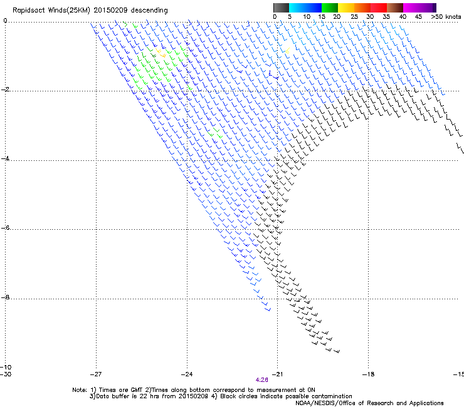
Task: Click the -10 latitude axis label
Action: click(6, 368)
